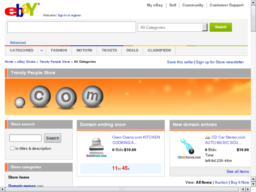The width and height of the screenshot is (256, 192).
Task: Click the horizontal scrollbar thumb
Action: click(x=123, y=190)
